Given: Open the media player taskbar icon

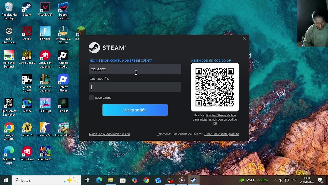Looking at the screenshot, I should 182,180.
